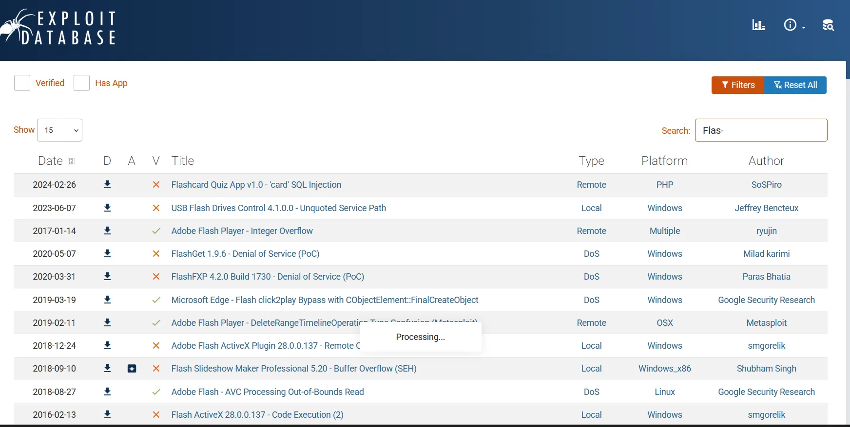This screenshot has width=850, height=427.
Task: Open the search database icon in header
Action: click(828, 25)
